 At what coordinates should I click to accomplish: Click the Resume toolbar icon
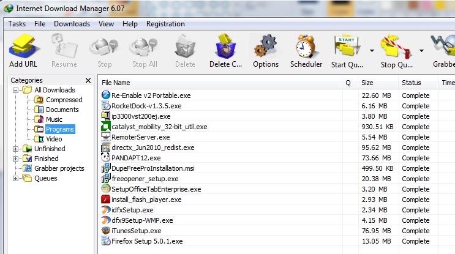(64, 47)
